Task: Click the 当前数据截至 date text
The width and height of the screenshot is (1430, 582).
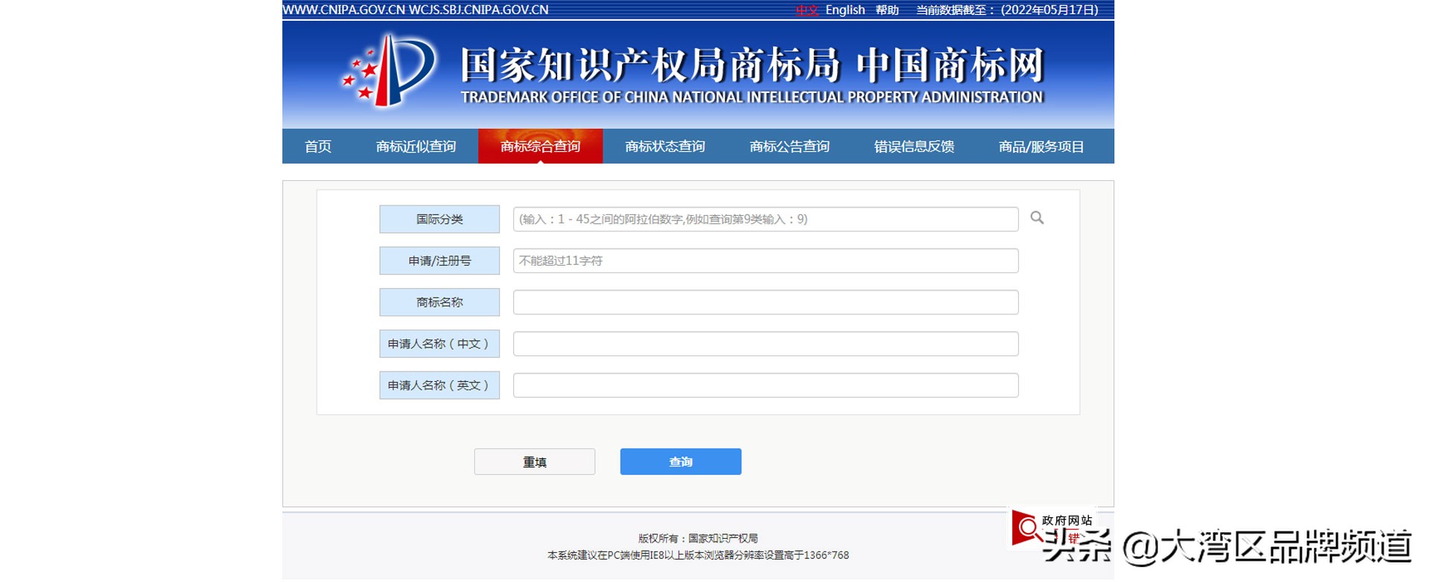Action: [1007, 10]
